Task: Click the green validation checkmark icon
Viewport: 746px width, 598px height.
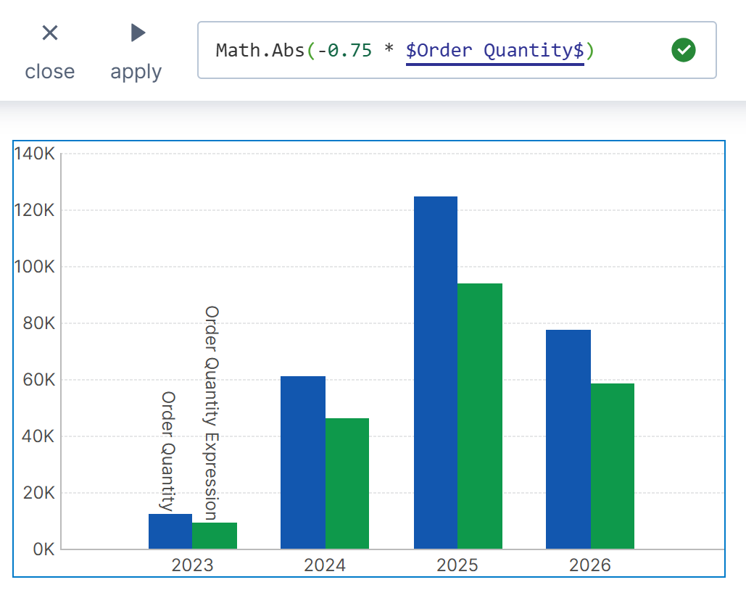Action: [683, 50]
